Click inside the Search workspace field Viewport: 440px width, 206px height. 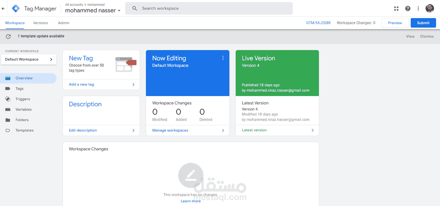pos(209,9)
